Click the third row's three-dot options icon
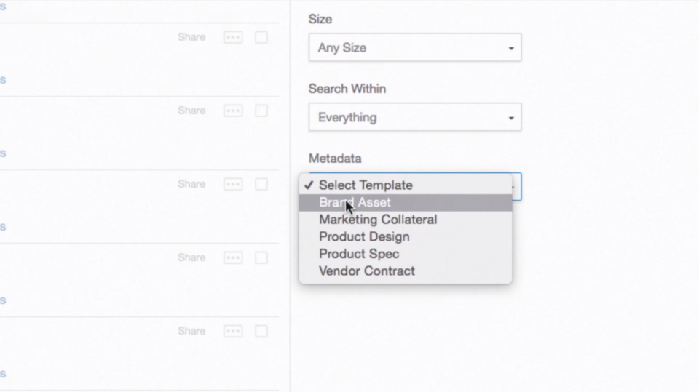Viewport: 699px width, 392px height. coord(233,184)
